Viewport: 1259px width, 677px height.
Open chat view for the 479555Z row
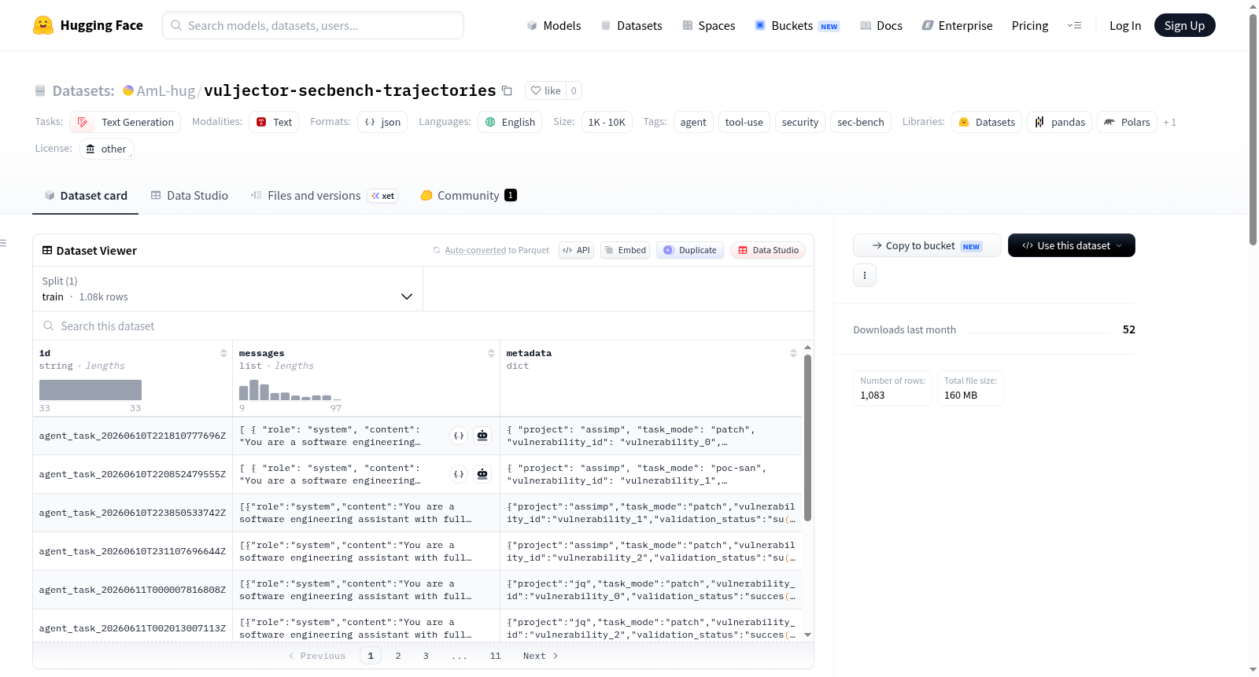(x=482, y=474)
